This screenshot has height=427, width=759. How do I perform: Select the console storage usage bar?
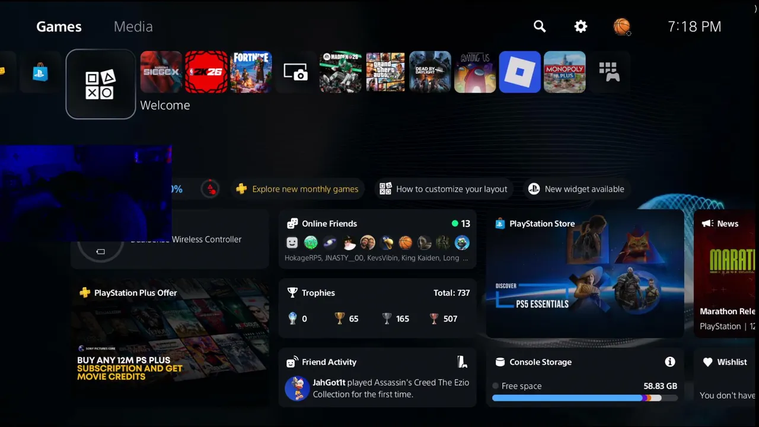(x=585, y=399)
